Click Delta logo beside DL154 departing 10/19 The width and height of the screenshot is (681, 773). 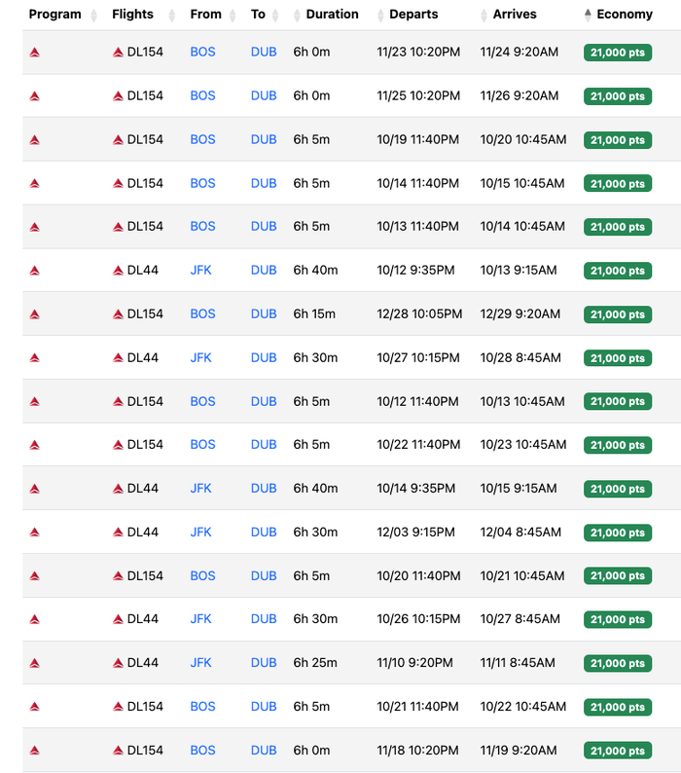[x=118, y=140]
